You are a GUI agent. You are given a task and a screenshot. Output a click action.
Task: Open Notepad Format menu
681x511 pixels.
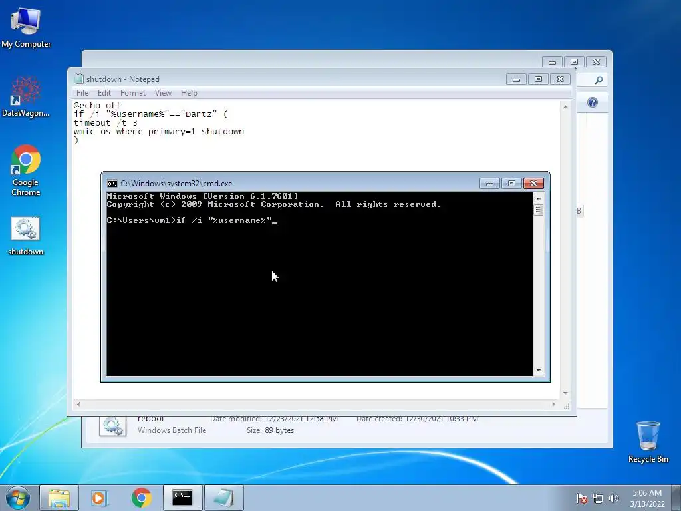click(133, 93)
